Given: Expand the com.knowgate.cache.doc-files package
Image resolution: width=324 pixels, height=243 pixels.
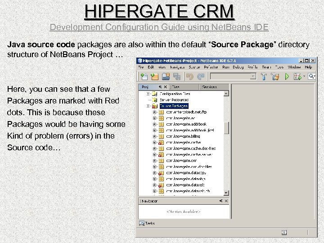Looking at the screenshot, I should coord(154,148).
